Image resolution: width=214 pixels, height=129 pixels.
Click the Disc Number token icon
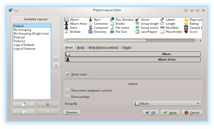[112, 20]
